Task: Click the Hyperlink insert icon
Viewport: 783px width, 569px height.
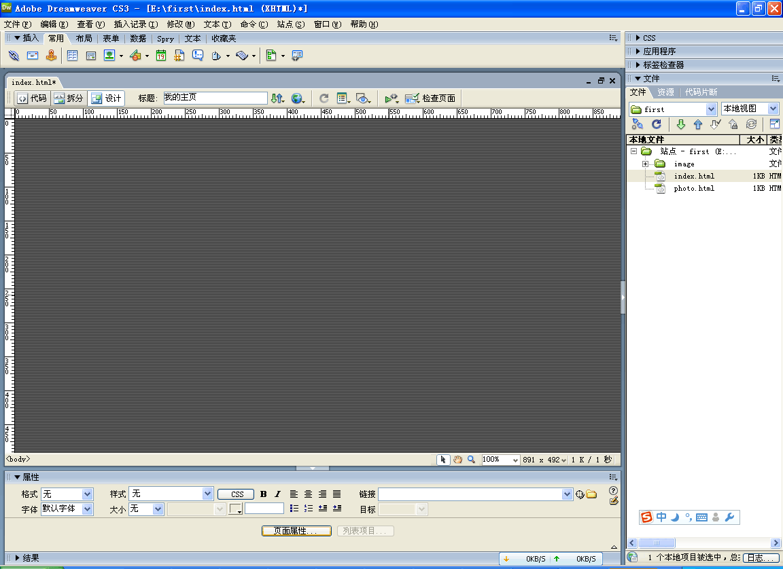Action: [14, 56]
